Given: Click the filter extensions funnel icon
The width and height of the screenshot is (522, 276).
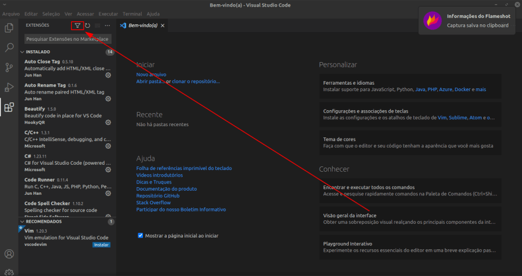Looking at the screenshot, I should pos(78,25).
